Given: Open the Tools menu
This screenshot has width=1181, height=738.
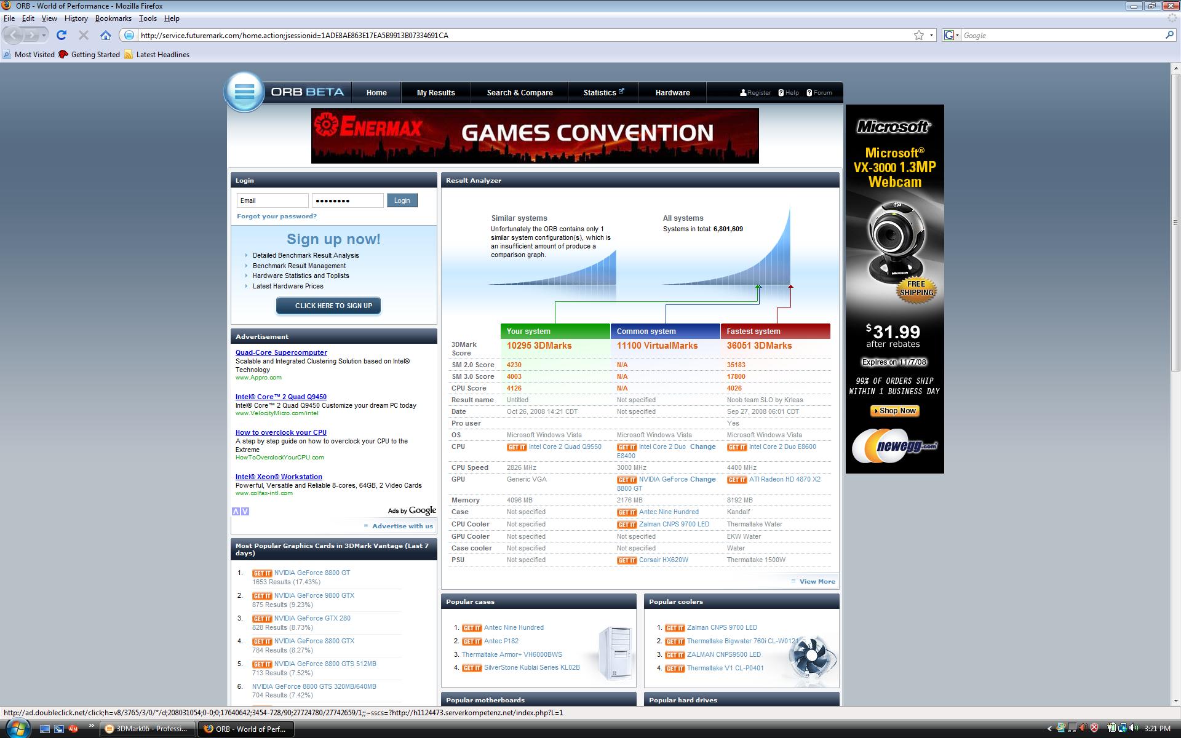Looking at the screenshot, I should point(148,18).
